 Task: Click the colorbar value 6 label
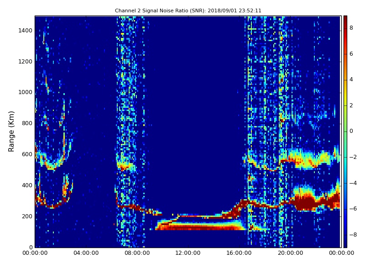(351, 54)
